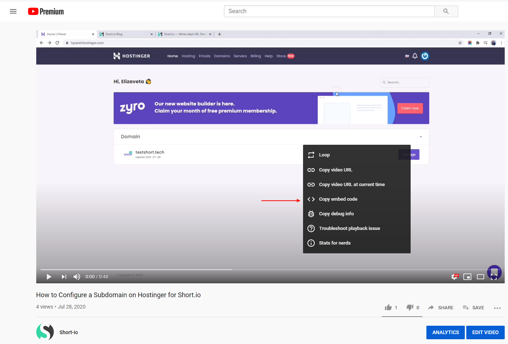Click the extensions puzzle icon in recorded browser
The height and width of the screenshot is (344, 508).
[x=478, y=43]
